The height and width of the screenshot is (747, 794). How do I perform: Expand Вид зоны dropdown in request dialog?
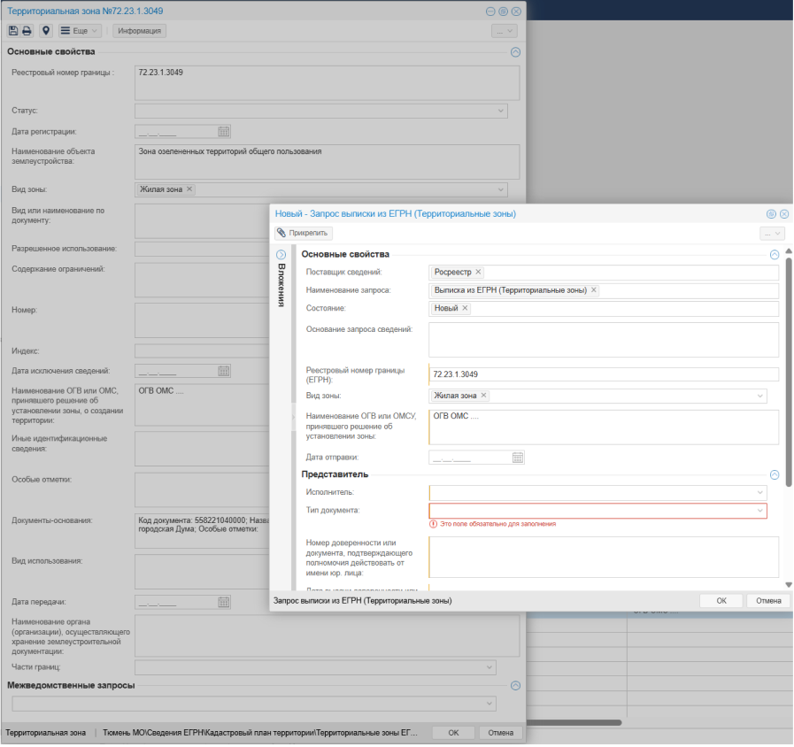point(759,396)
